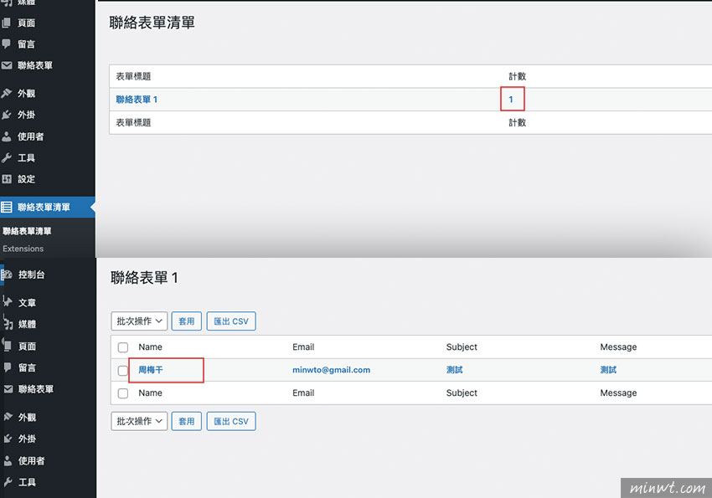Click the Message column header at table top

618,347
